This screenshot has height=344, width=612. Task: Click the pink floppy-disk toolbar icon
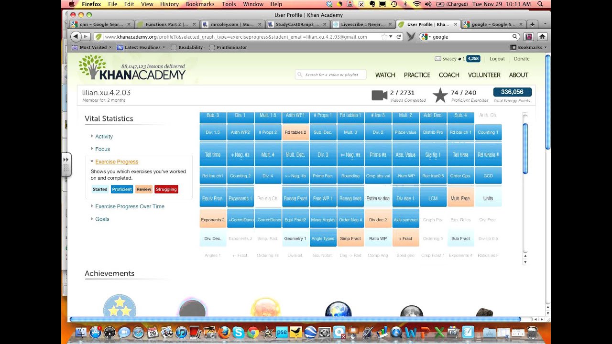pyautogui.click(x=528, y=36)
